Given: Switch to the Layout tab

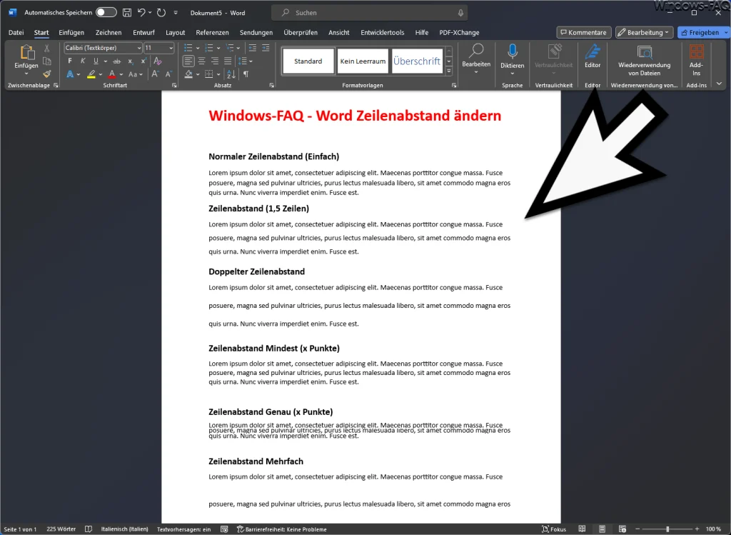Looking at the screenshot, I should coord(176,32).
